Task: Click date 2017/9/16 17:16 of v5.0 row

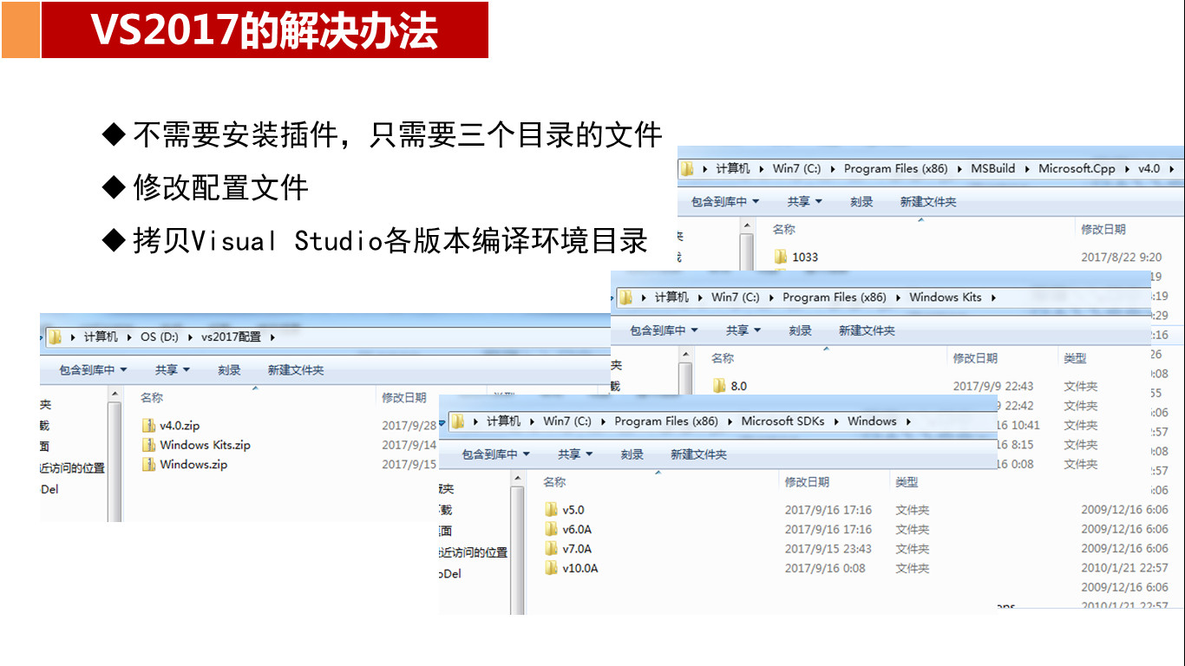Action: [828, 510]
